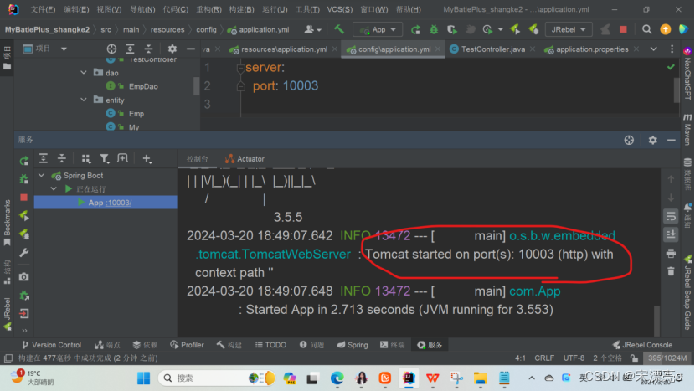Click the Build hammer icon in top toolbar
Image resolution: width=695 pixels, height=391 pixels.
coord(339,29)
